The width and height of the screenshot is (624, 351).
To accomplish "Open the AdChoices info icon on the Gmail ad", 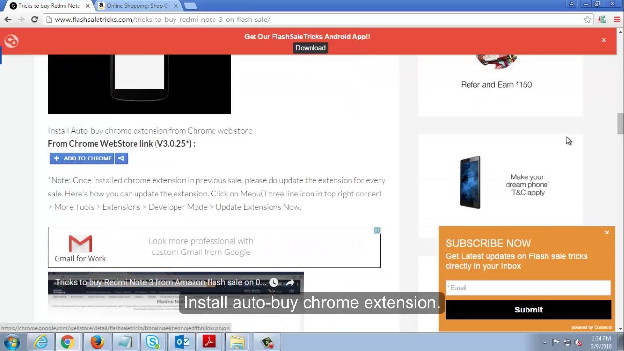I will tap(377, 230).
